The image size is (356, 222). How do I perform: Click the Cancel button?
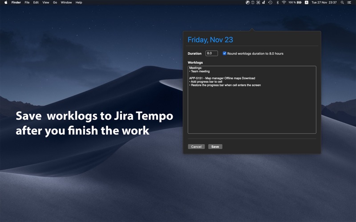point(196,147)
